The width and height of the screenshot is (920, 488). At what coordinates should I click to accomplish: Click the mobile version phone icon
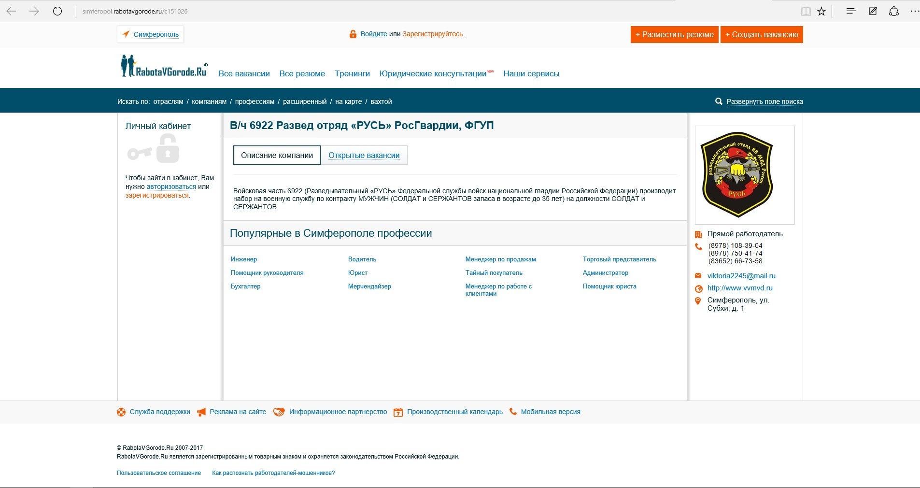coord(513,412)
